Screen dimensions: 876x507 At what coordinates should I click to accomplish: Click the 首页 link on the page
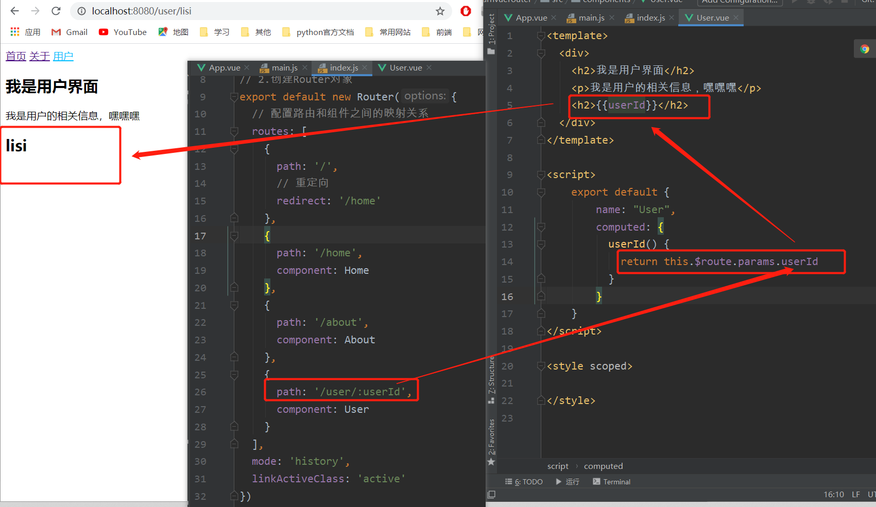point(16,56)
